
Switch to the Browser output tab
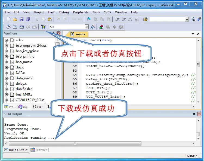tap(39, 150)
